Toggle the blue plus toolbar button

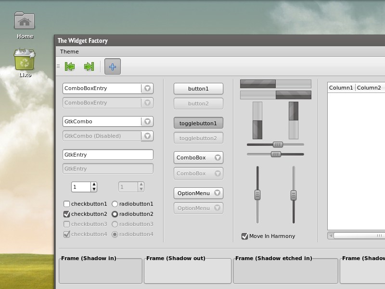click(x=113, y=66)
